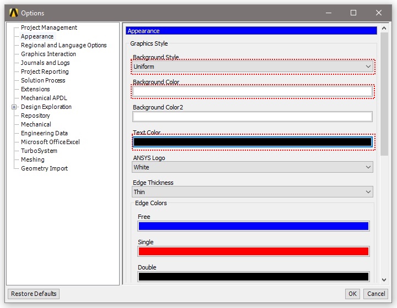Pick the Background Color swatch

(x=253, y=91)
